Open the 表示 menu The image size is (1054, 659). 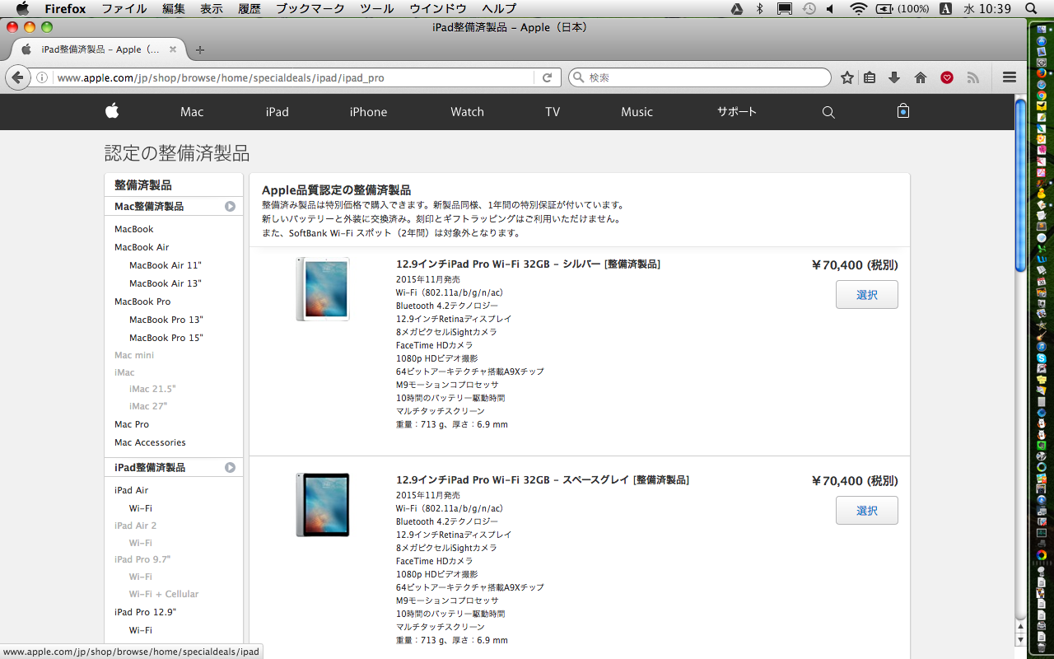tap(212, 8)
